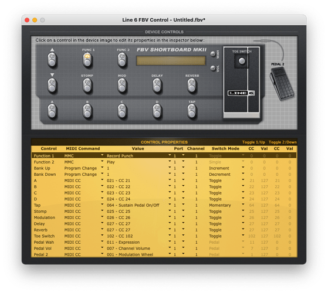Click the REVERB footswitch
The width and height of the screenshot is (328, 293).
click(x=192, y=86)
